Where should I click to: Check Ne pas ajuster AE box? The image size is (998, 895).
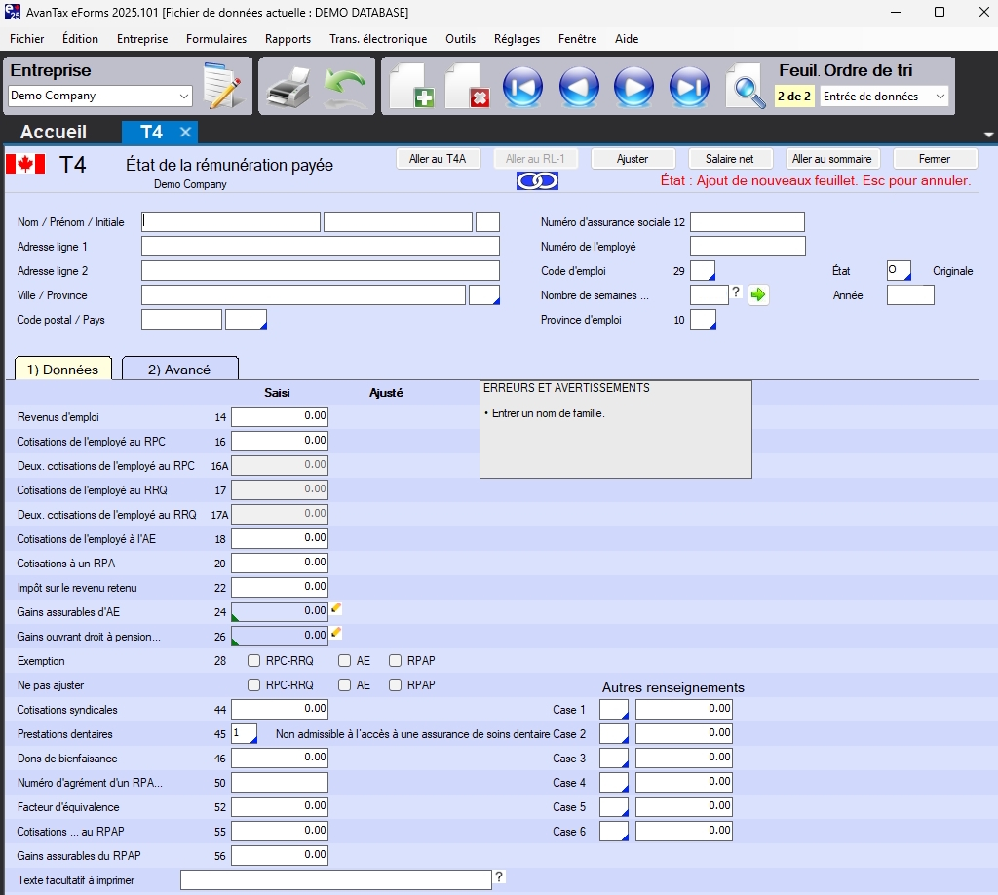coord(344,685)
